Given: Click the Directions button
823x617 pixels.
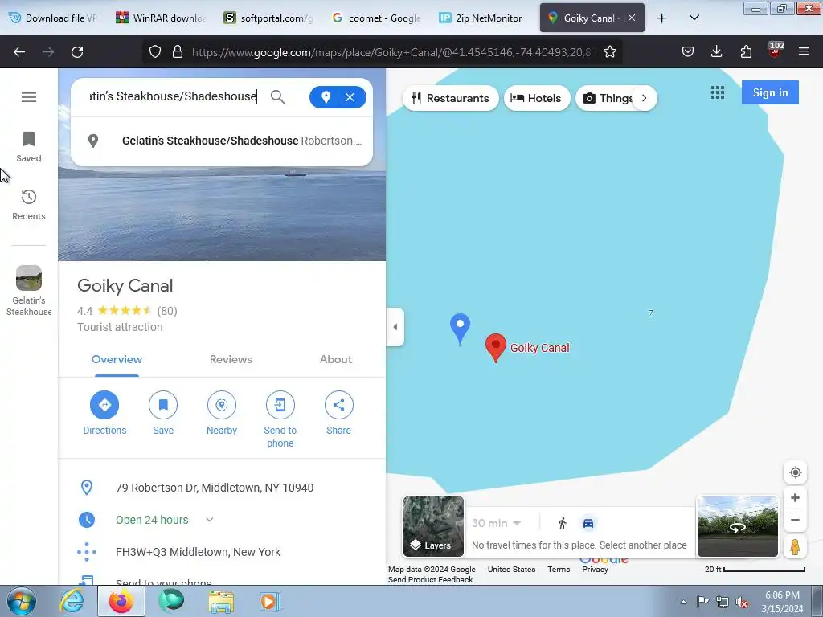Looking at the screenshot, I should point(104,414).
